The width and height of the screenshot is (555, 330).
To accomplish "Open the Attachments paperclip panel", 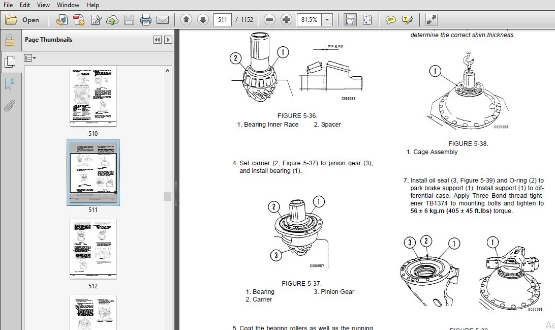I will pos(10,106).
